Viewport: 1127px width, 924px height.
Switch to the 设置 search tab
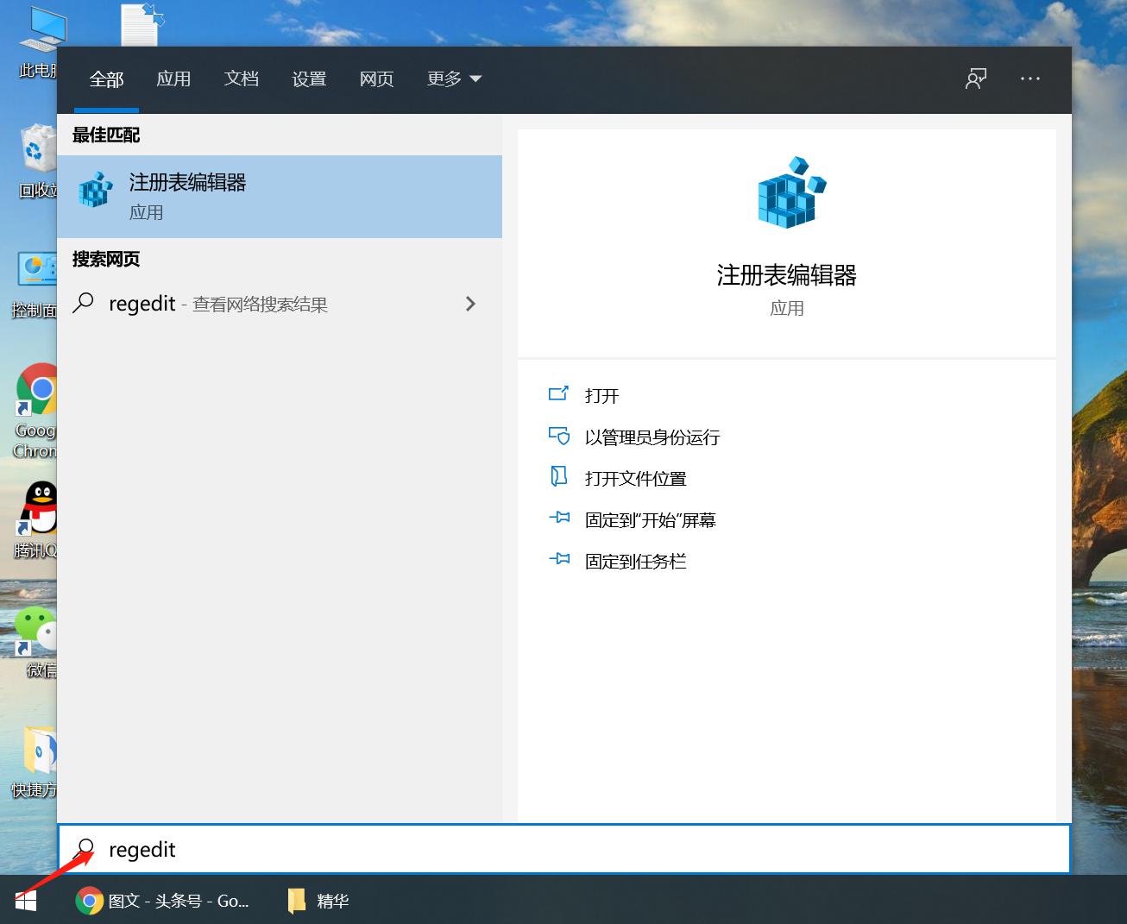point(308,79)
